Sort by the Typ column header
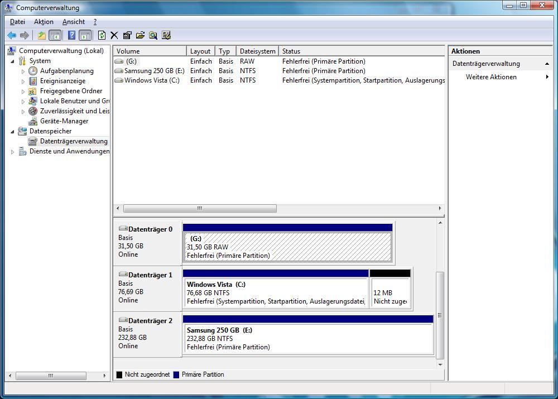Image resolution: width=558 pixels, height=399 pixels. (x=225, y=51)
